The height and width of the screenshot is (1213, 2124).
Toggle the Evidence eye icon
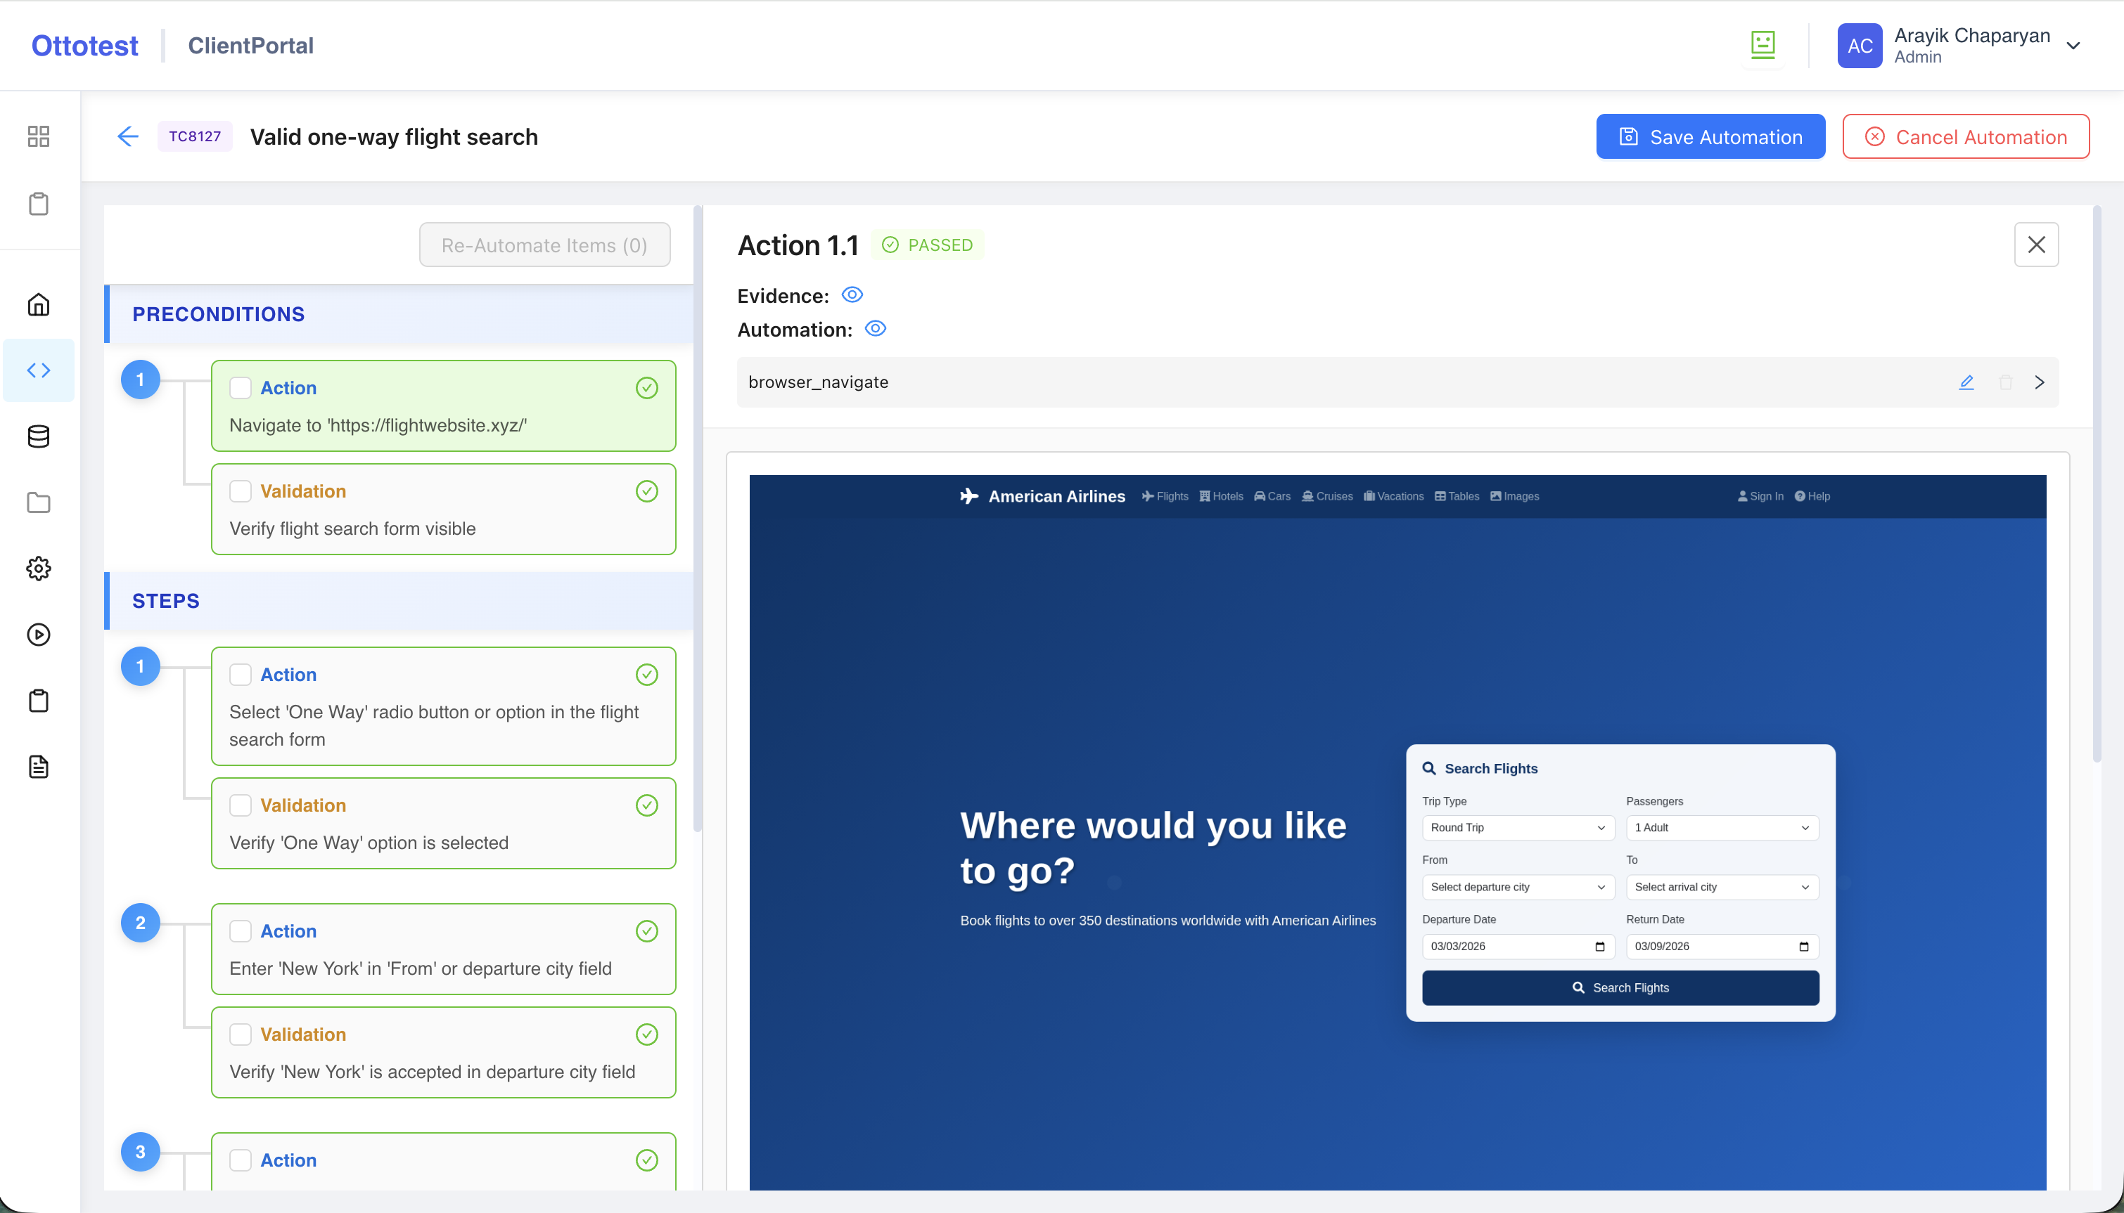pyautogui.click(x=852, y=295)
